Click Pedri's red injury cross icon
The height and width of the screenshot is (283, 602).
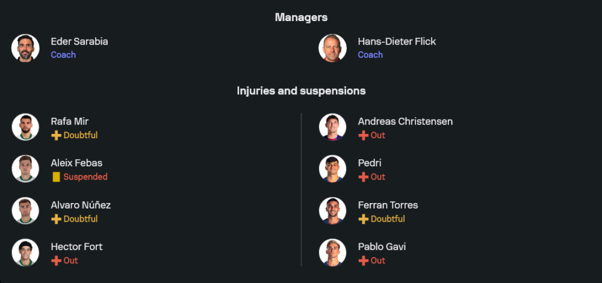363,177
